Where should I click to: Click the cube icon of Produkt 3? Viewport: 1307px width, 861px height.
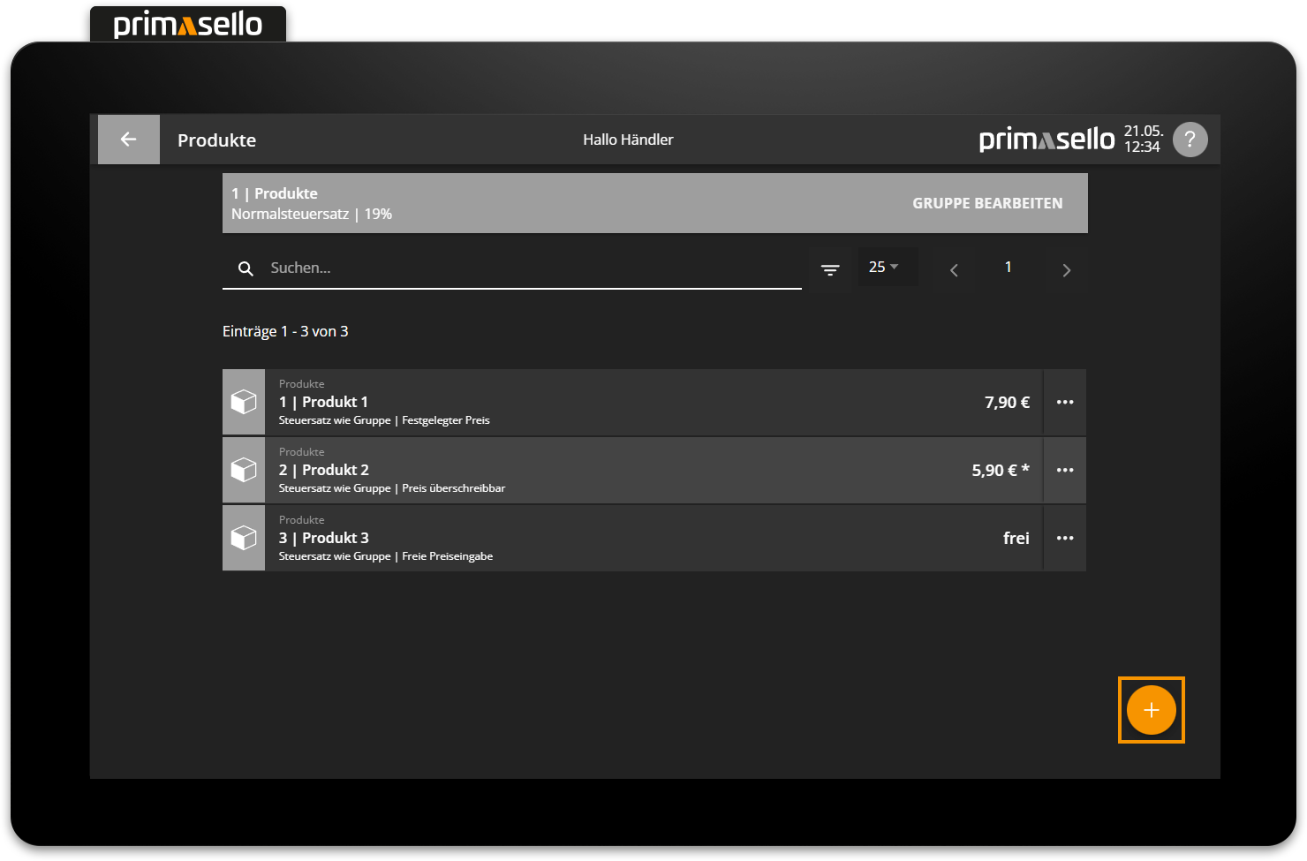(244, 539)
